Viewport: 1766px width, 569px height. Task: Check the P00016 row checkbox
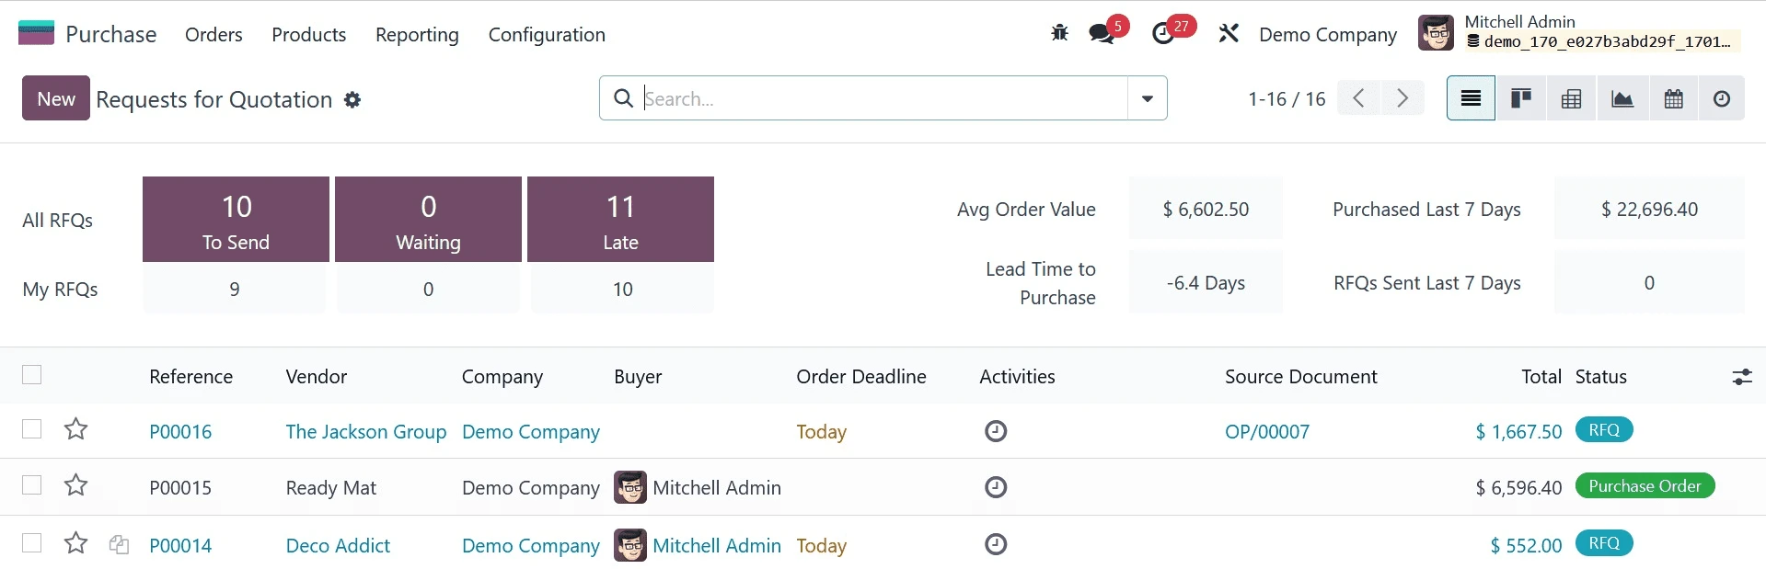pyautogui.click(x=32, y=429)
